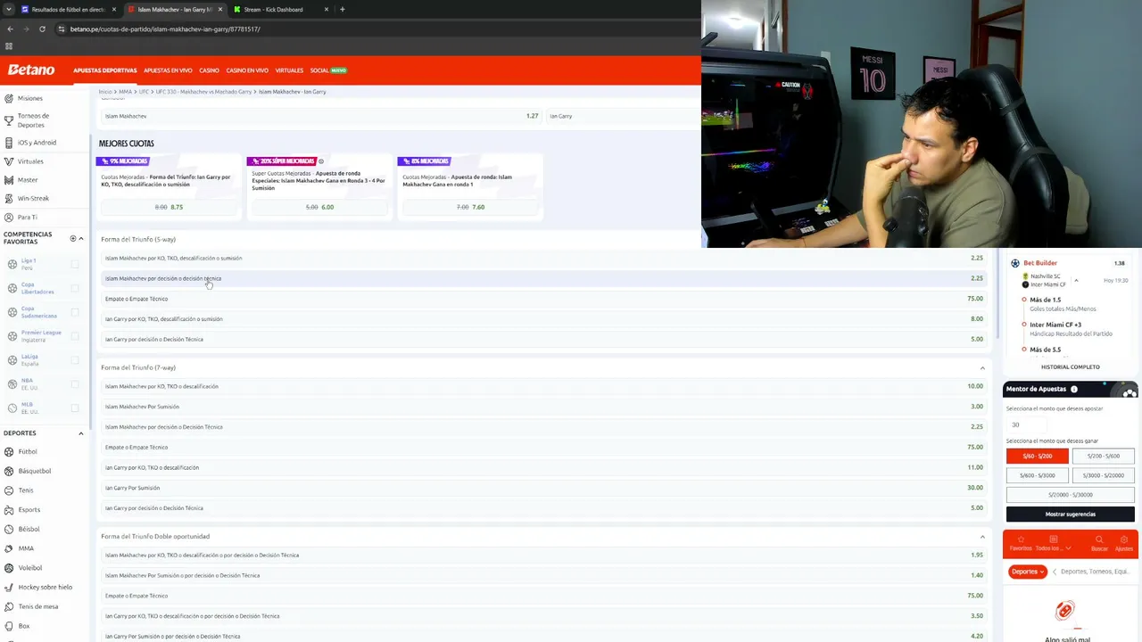Select the Hockey sobre hielo icon
The width and height of the screenshot is (1142, 642).
[x=9, y=588]
